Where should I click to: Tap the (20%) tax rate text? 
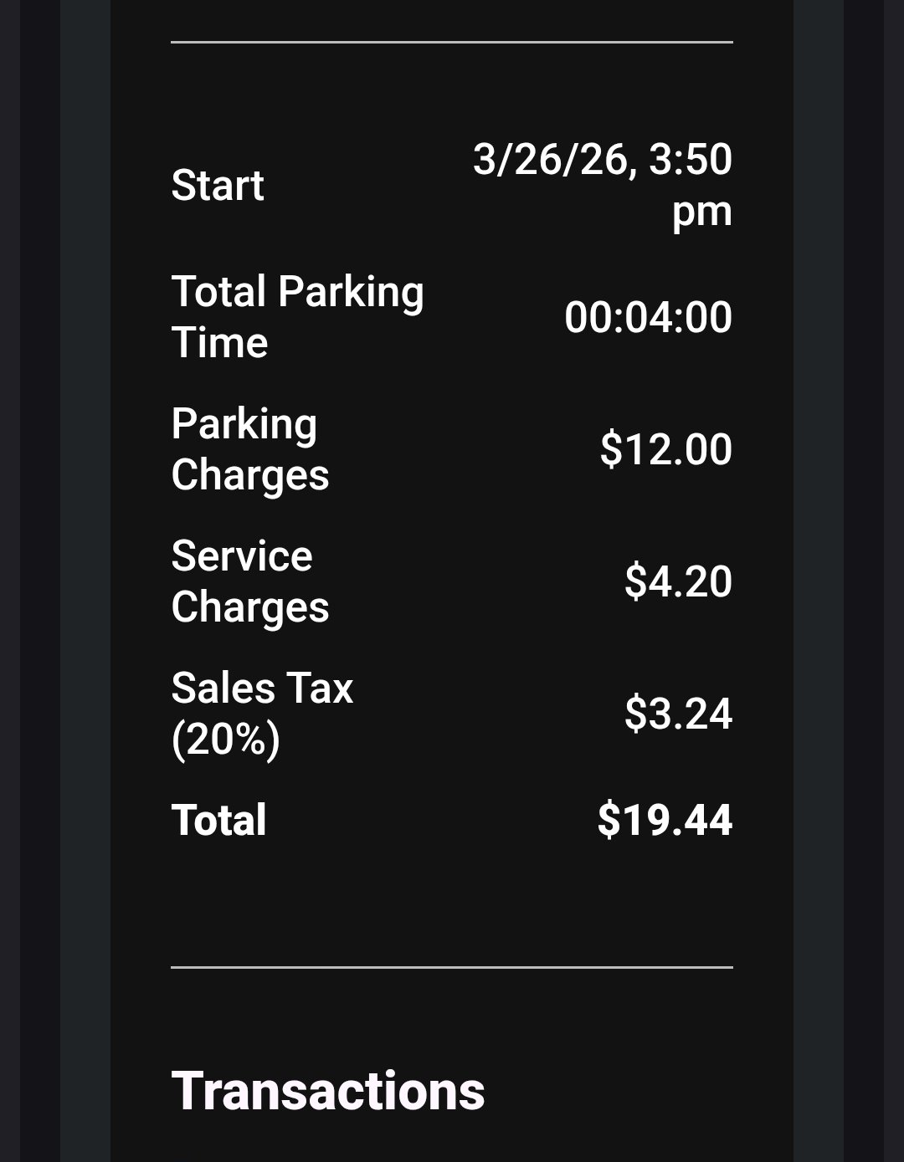tap(225, 740)
